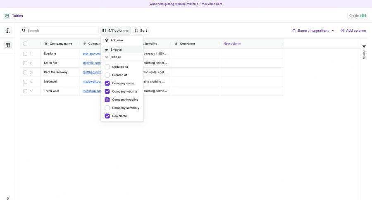Uncheck the Company name column checkbox

tap(107, 83)
